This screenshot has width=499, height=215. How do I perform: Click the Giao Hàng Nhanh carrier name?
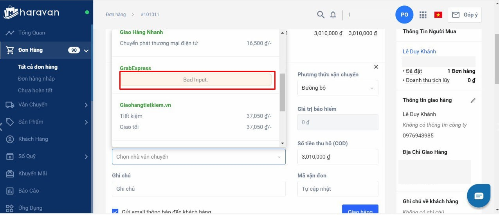[141, 33]
